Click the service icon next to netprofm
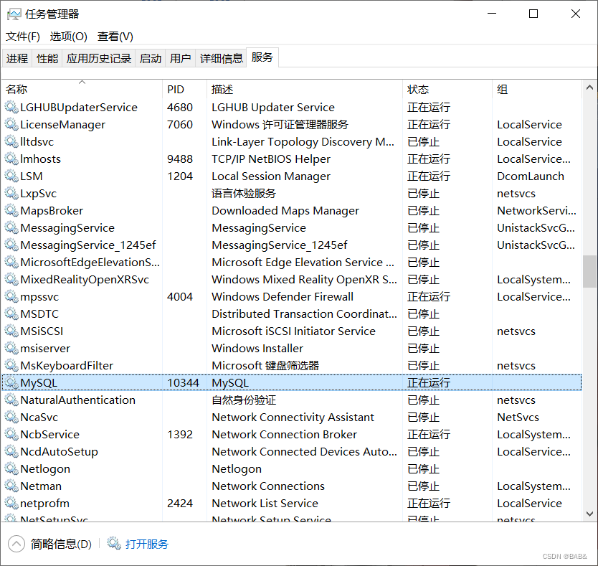This screenshot has height=566, width=598. [11, 503]
